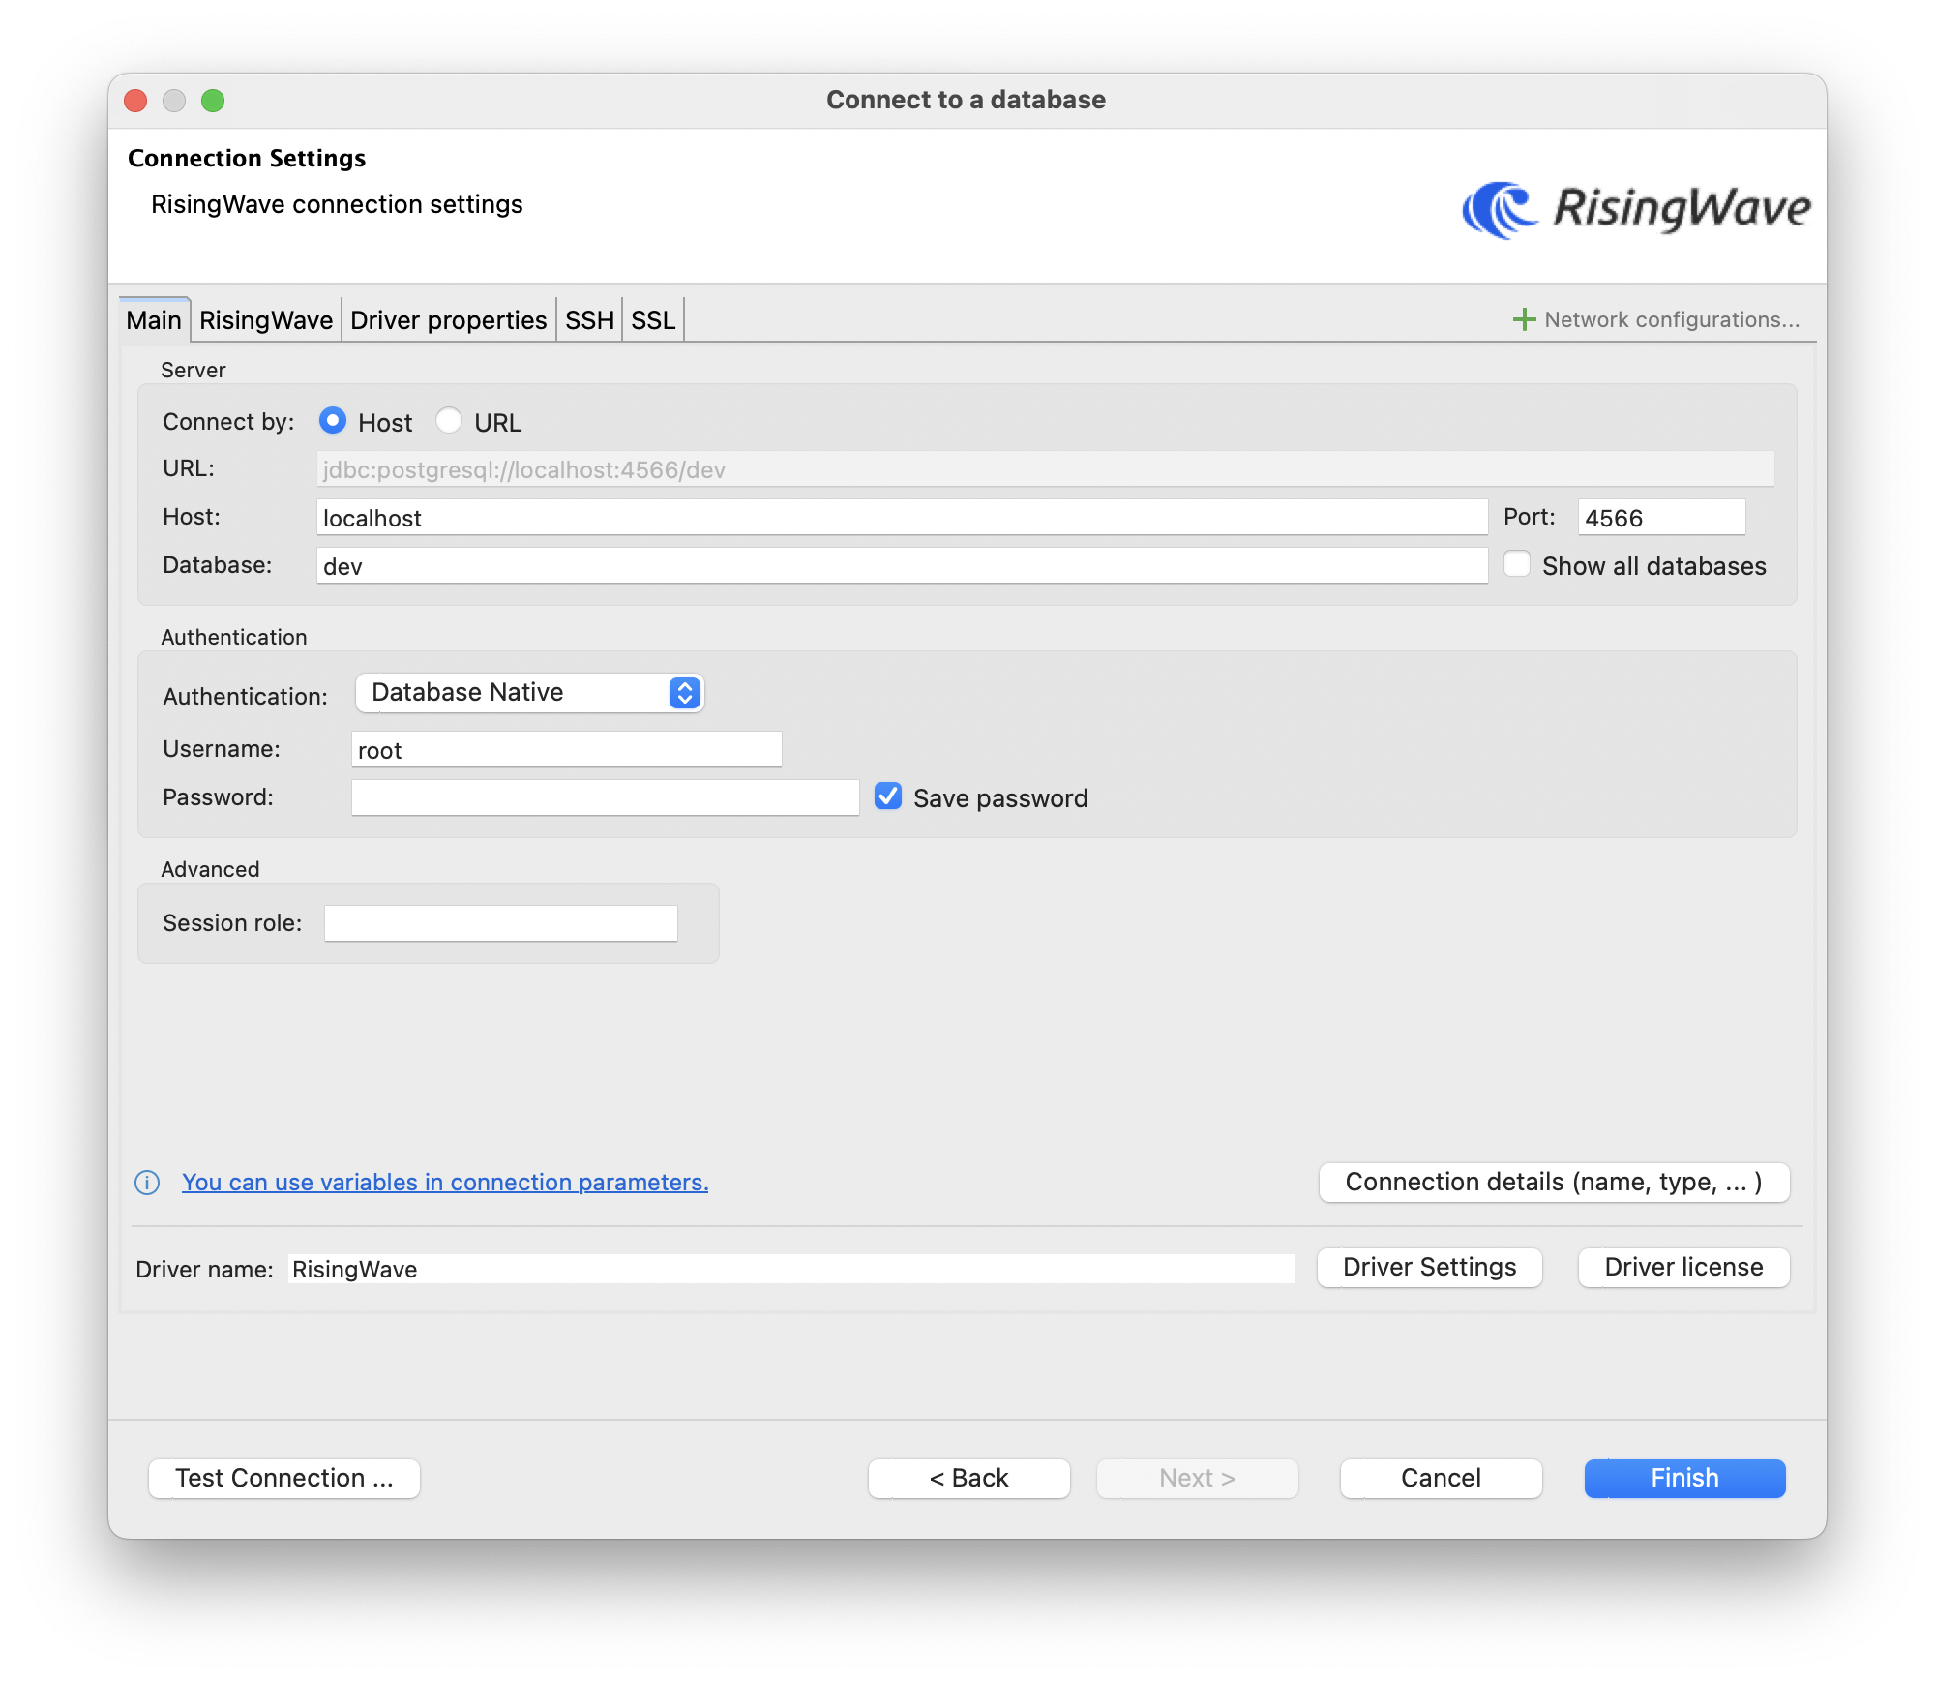The height and width of the screenshot is (1682, 1935).
Task: Enable the Show all databases checkbox
Action: coord(1516,563)
